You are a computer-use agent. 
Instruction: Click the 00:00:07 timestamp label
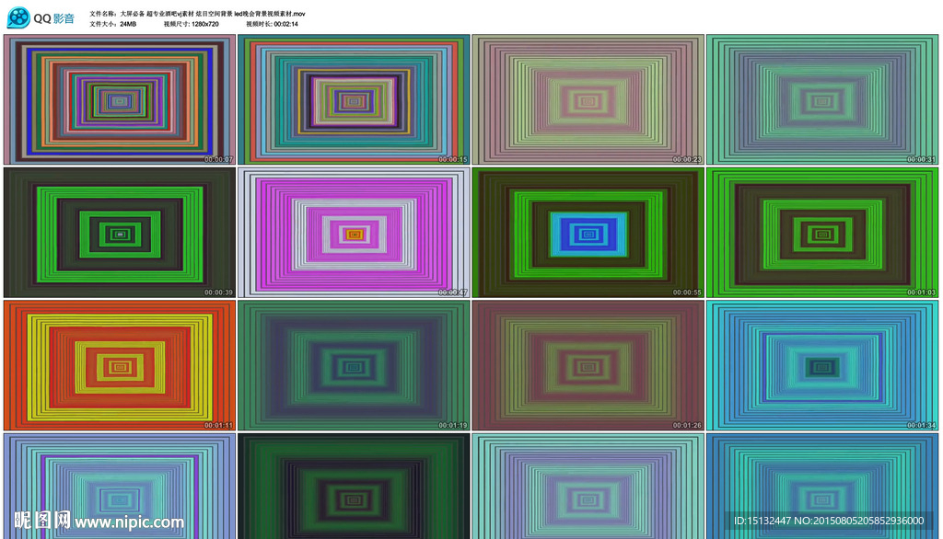218,160
